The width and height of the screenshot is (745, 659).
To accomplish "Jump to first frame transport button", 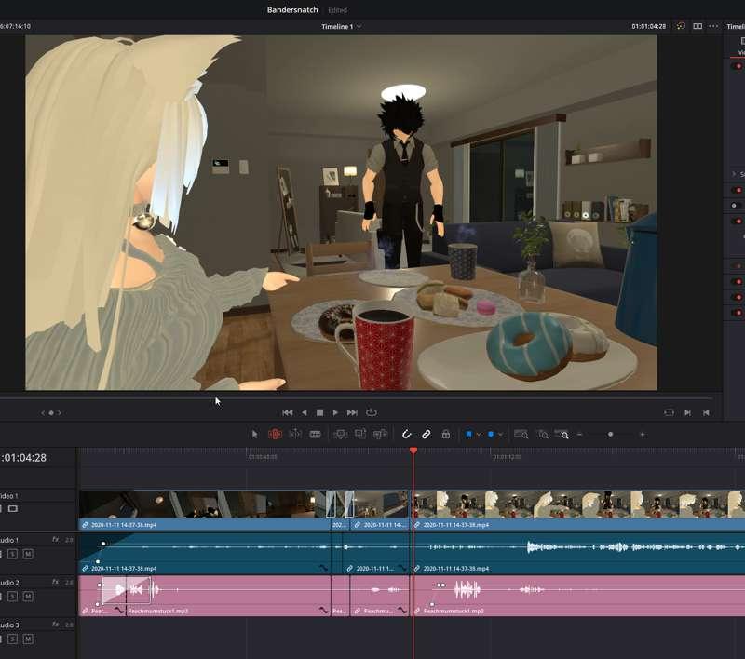I will coord(288,412).
